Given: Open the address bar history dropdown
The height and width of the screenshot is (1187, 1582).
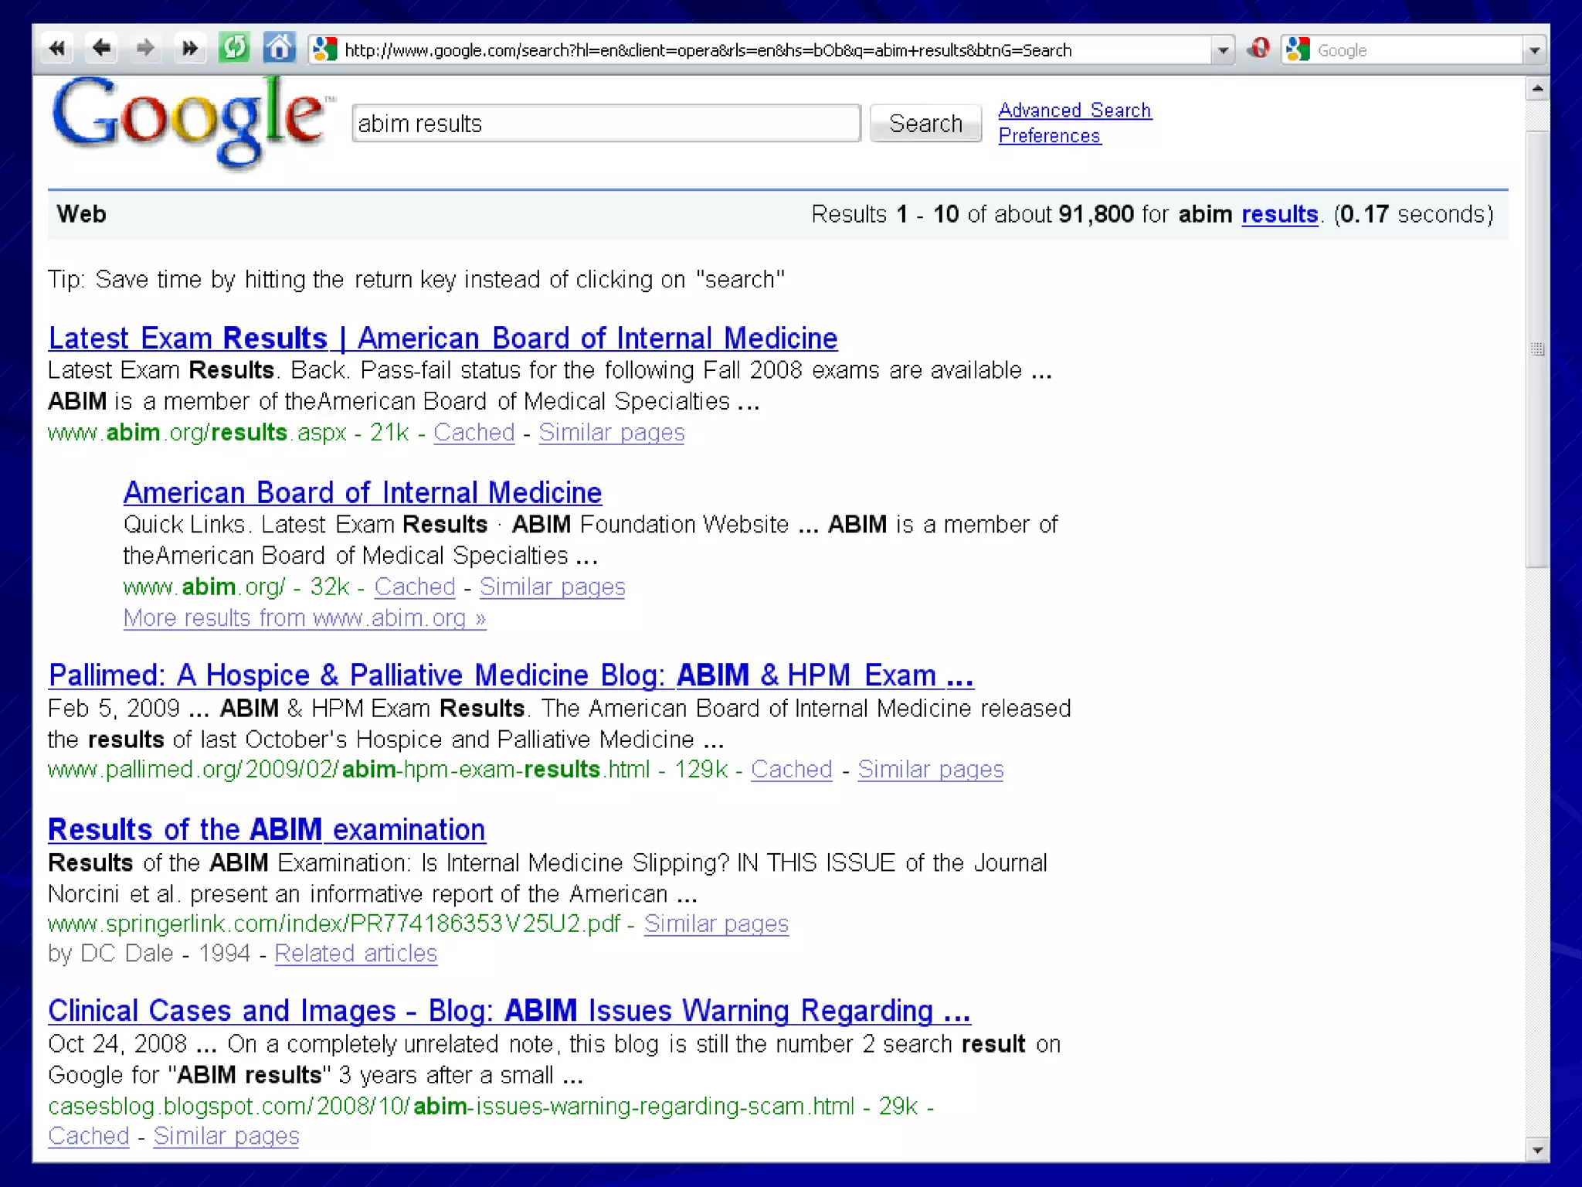Looking at the screenshot, I should pos(1223,51).
